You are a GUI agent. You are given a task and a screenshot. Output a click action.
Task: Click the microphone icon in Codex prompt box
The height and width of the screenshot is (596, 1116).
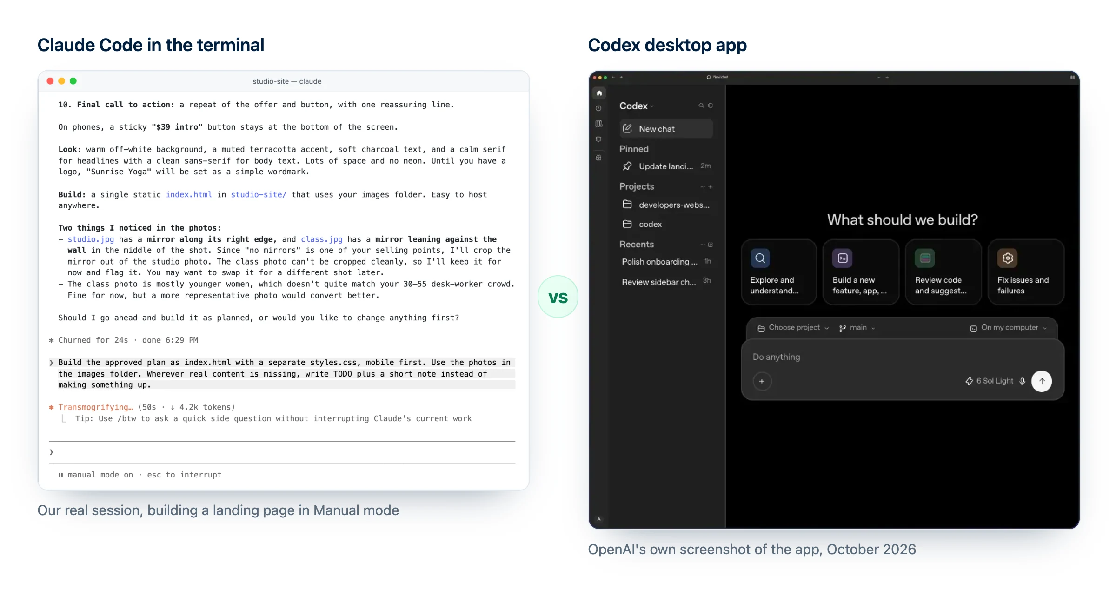pyautogui.click(x=1022, y=381)
